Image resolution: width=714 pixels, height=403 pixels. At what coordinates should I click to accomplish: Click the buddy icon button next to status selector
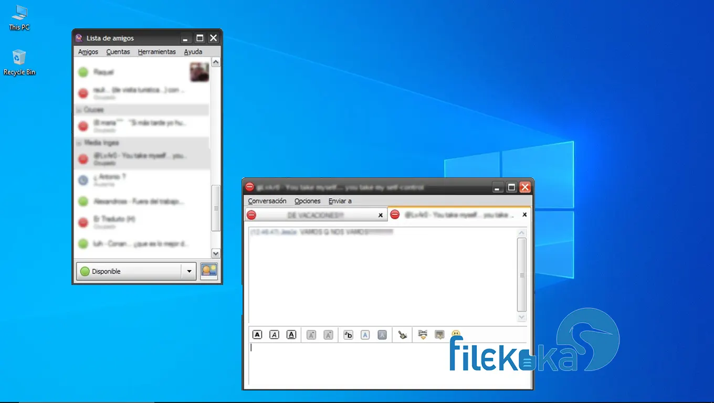(209, 271)
